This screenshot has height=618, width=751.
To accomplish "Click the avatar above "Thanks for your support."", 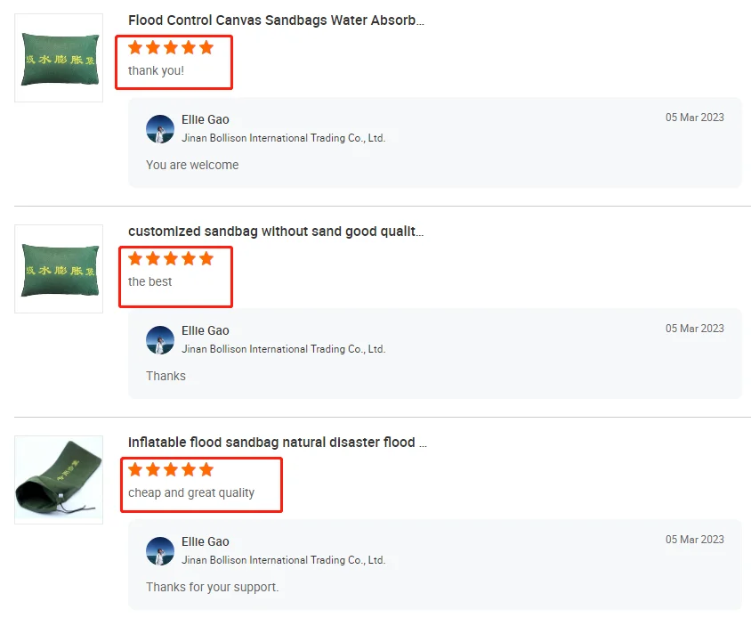I will (x=160, y=551).
